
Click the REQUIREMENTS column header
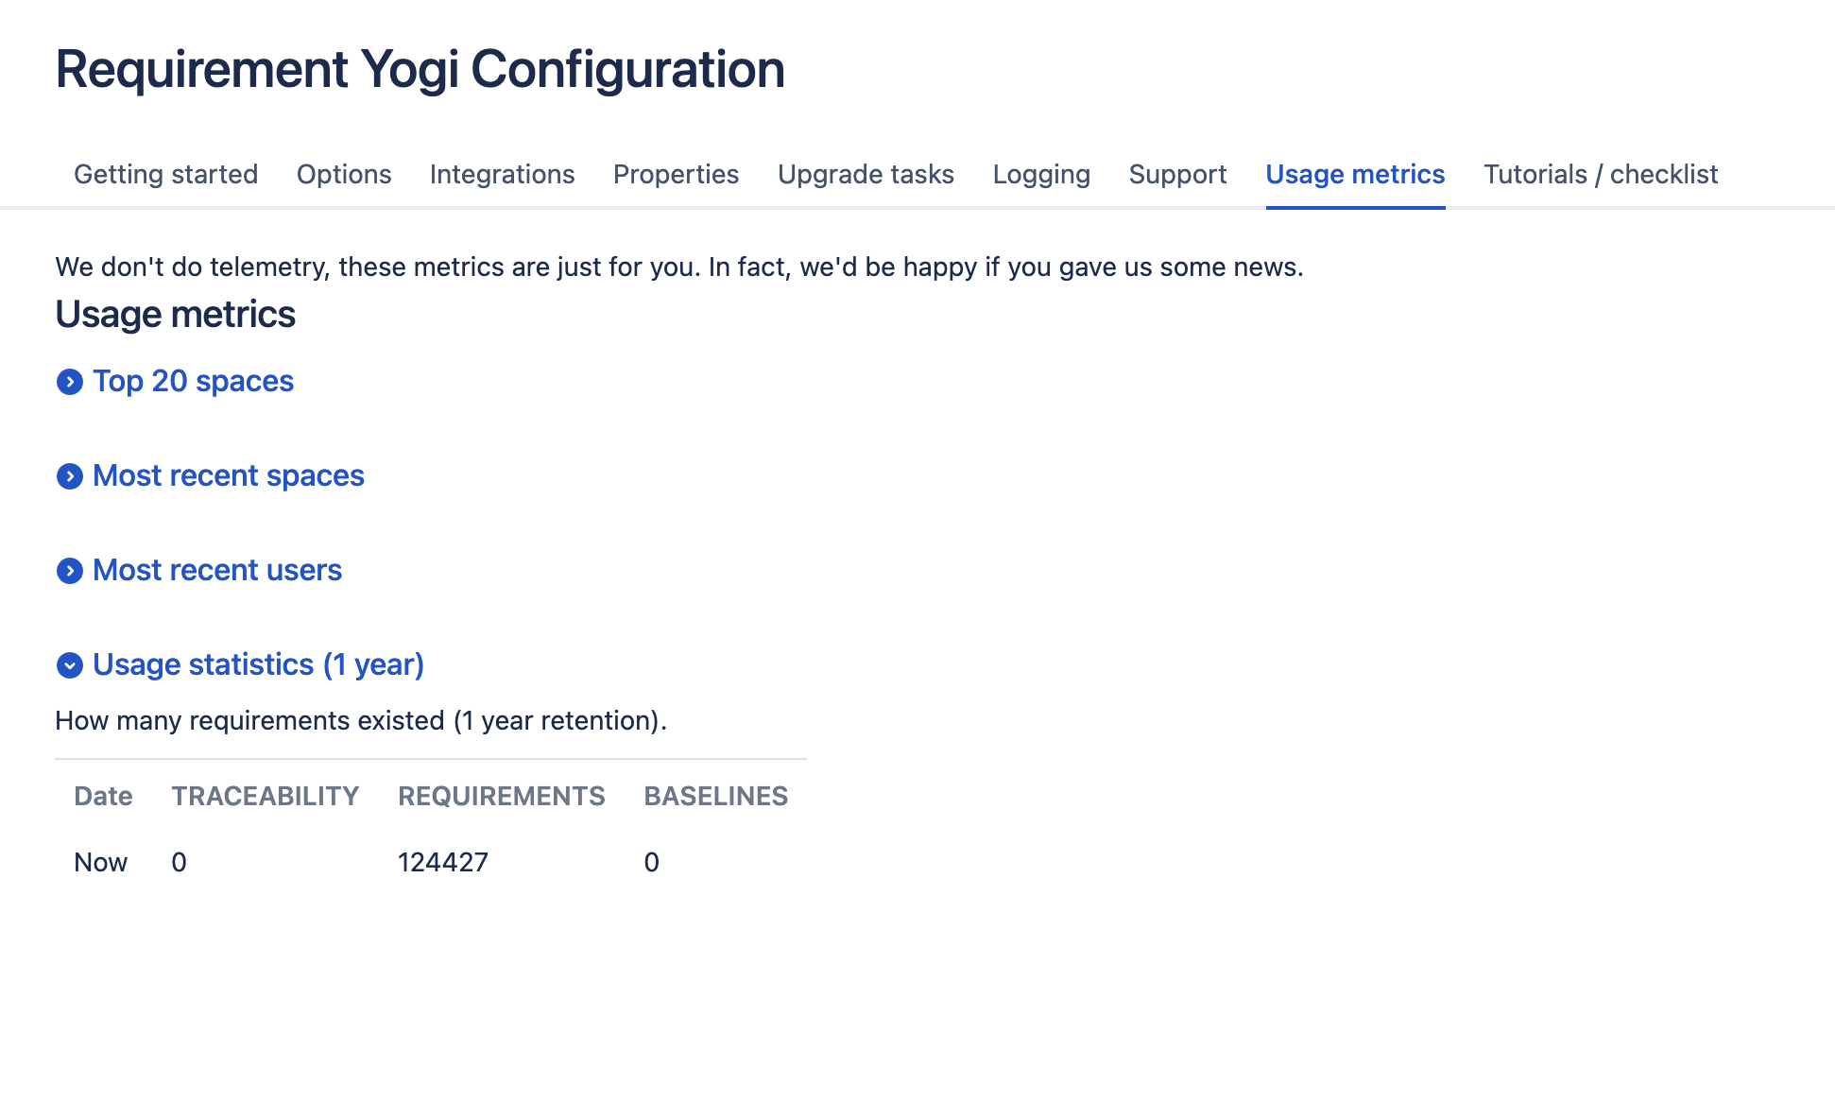[x=501, y=796]
